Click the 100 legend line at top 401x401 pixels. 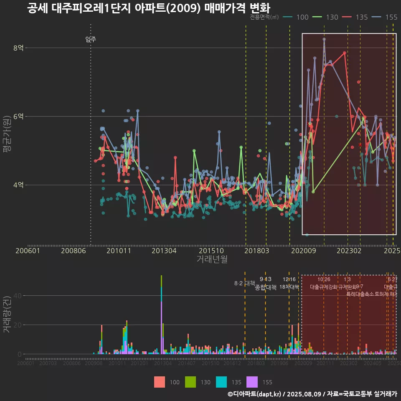(288, 17)
